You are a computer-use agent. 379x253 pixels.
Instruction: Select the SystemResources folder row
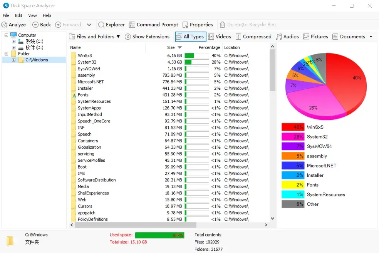click(169, 102)
